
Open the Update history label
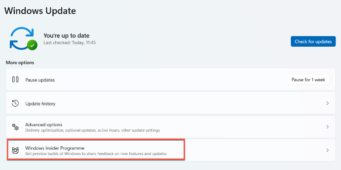[x=40, y=104]
